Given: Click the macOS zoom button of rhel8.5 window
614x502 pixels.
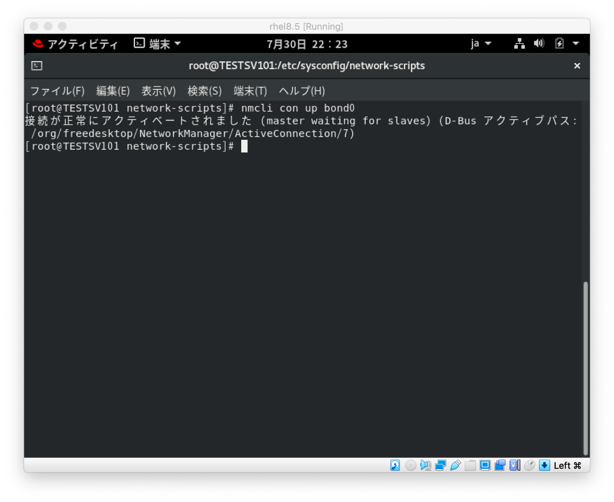Looking at the screenshot, I should (62, 26).
